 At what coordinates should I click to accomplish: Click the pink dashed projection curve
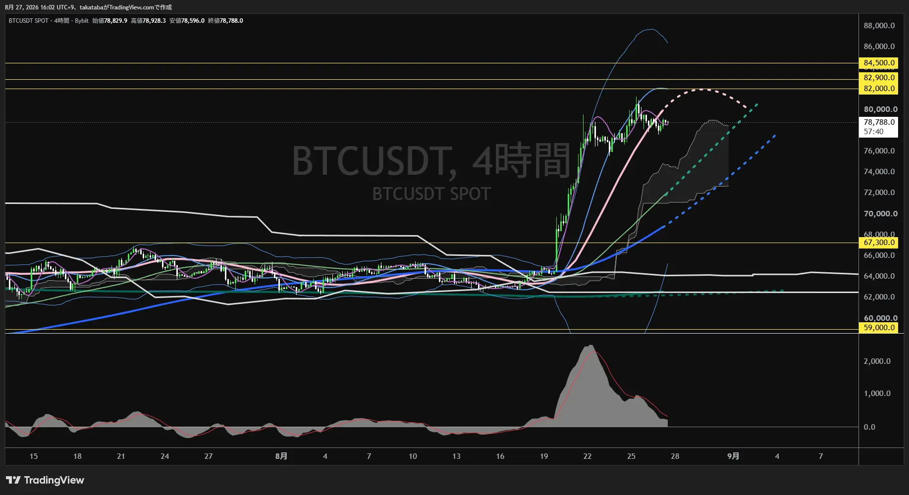tap(703, 90)
